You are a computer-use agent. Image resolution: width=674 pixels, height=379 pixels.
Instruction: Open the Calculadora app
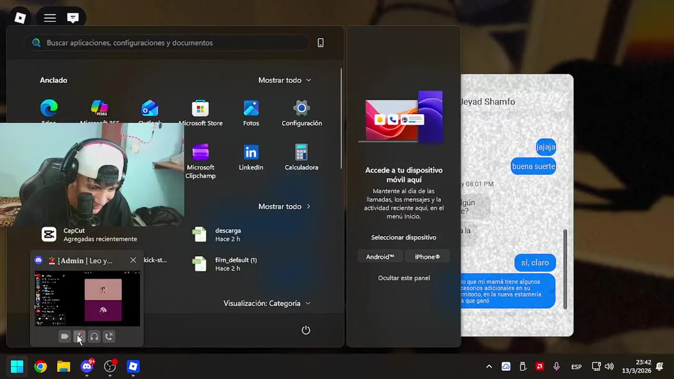pos(302,157)
